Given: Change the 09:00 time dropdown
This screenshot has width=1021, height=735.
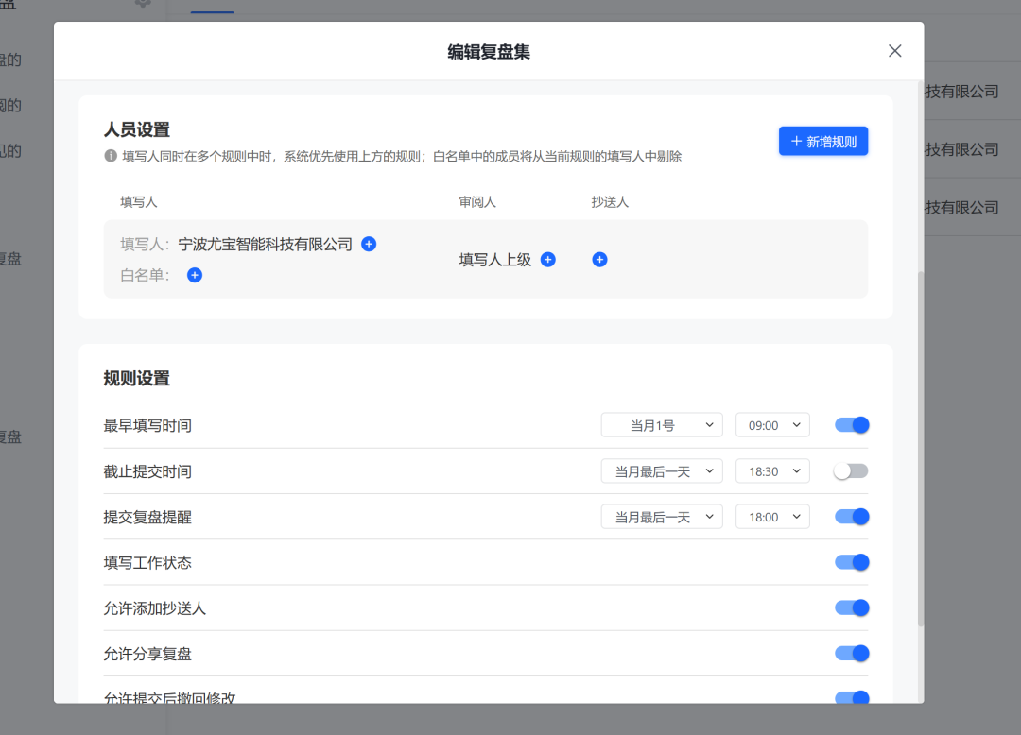Looking at the screenshot, I should point(772,424).
